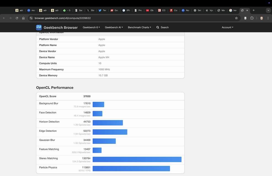Close the current Geekbench tab
Image resolution: width=272 pixels, height=176 pixels.
tap(247, 10)
